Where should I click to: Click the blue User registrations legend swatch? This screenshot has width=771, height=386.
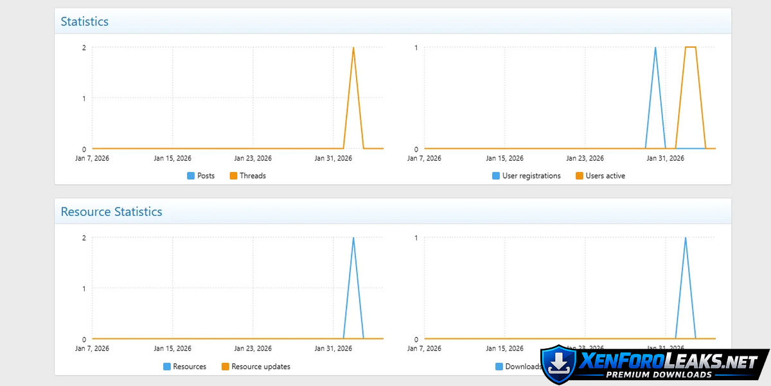click(x=496, y=176)
